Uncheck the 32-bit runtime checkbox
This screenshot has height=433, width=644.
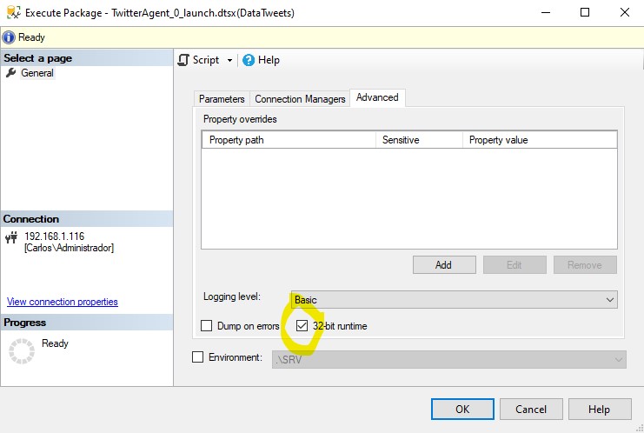point(302,326)
